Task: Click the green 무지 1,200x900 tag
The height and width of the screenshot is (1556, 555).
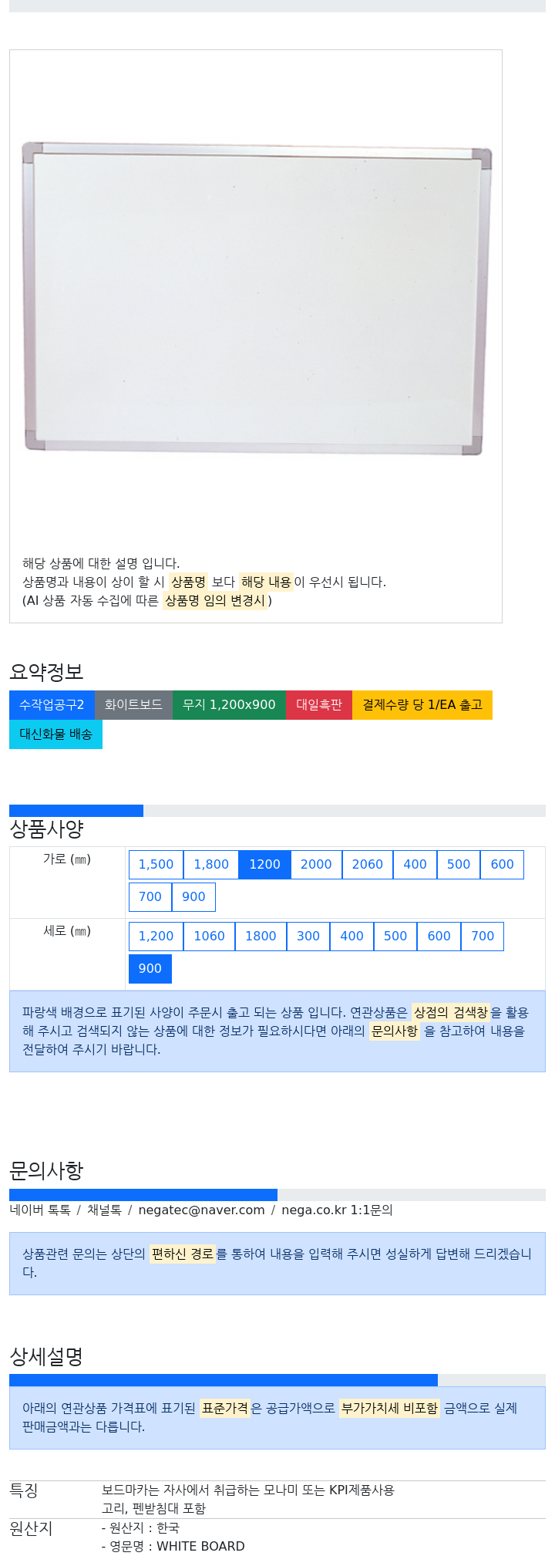Action: [229, 704]
